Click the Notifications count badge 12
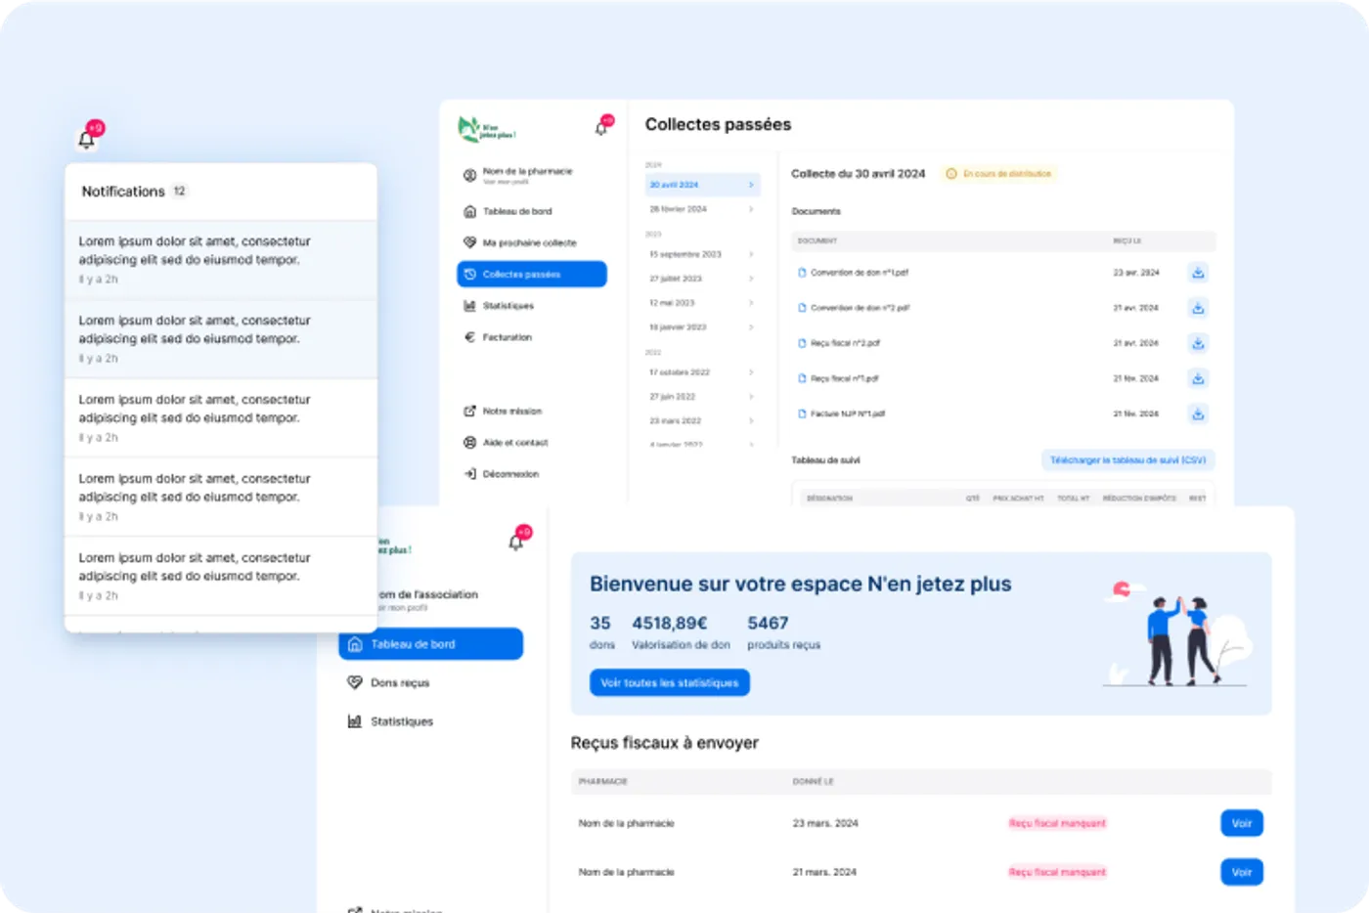Screen dimensions: 1369x913 (180, 192)
